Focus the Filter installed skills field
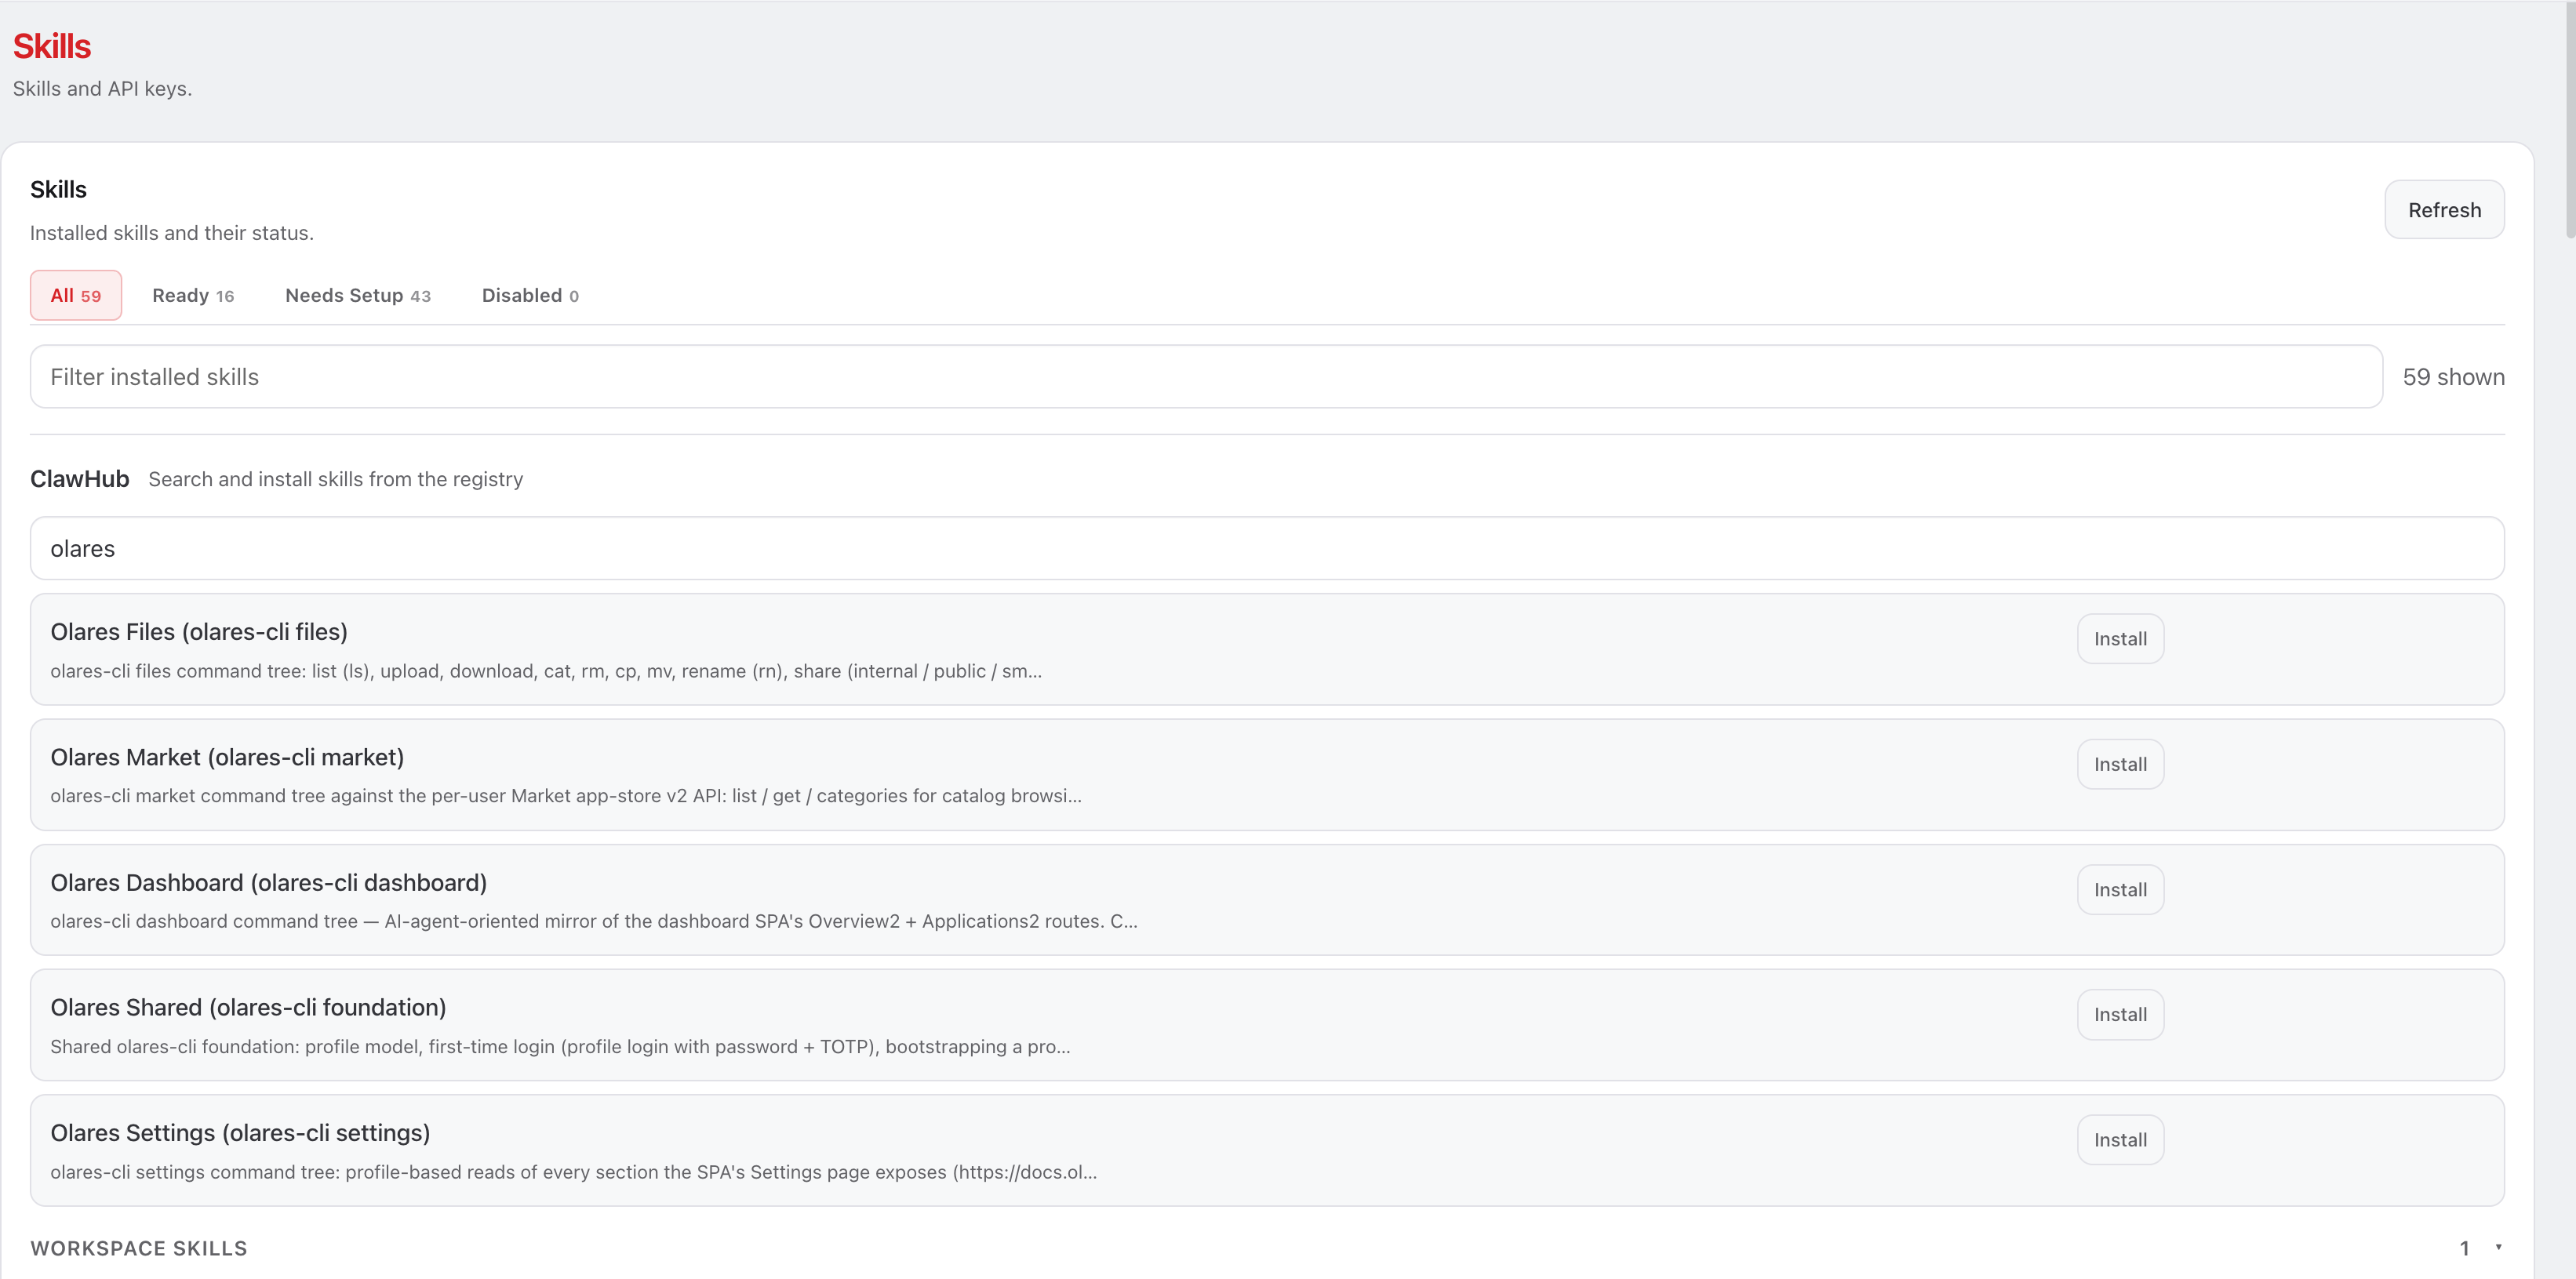This screenshot has height=1279, width=2576. [x=1206, y=377]
